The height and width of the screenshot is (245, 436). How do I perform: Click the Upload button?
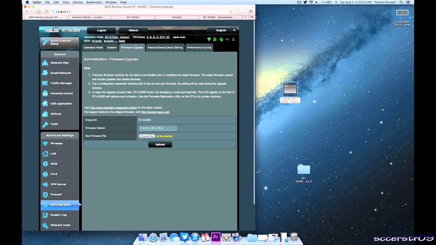coord(160,144)
